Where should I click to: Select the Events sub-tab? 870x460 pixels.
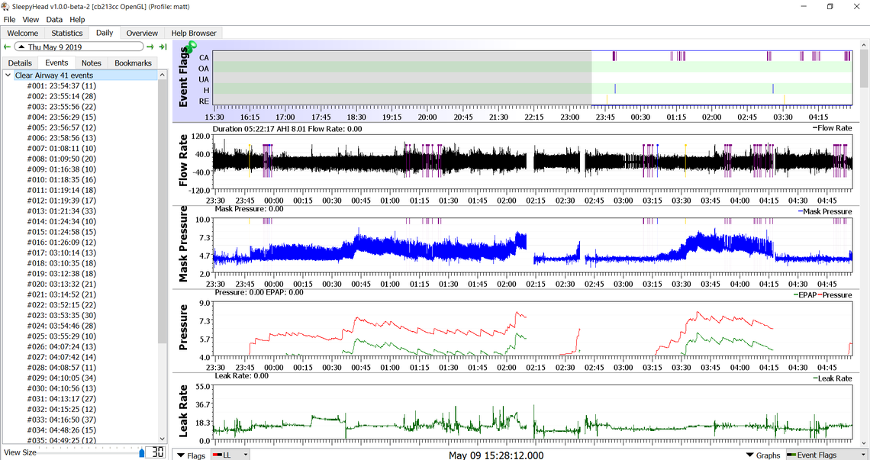56,63
